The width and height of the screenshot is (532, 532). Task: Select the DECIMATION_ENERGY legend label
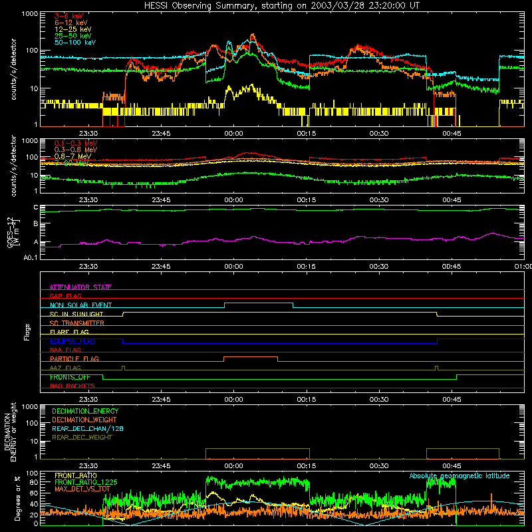tap(85, 411)
